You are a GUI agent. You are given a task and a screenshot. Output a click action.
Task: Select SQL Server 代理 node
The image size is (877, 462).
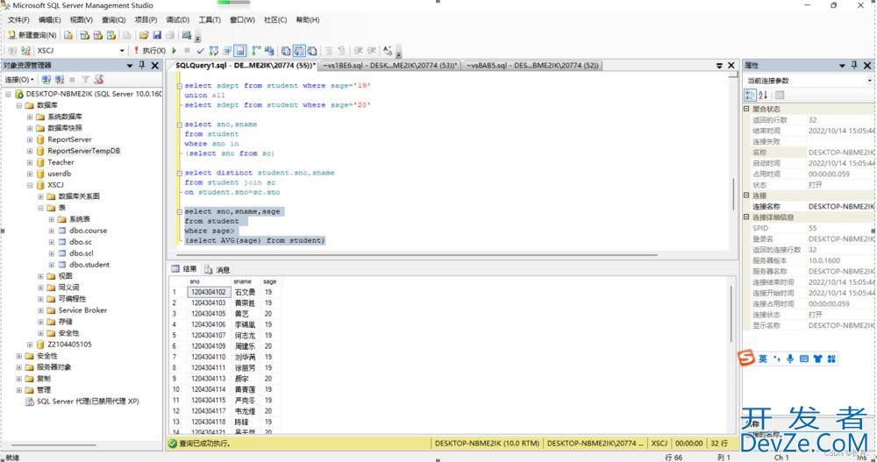click(x=88, y=402)
